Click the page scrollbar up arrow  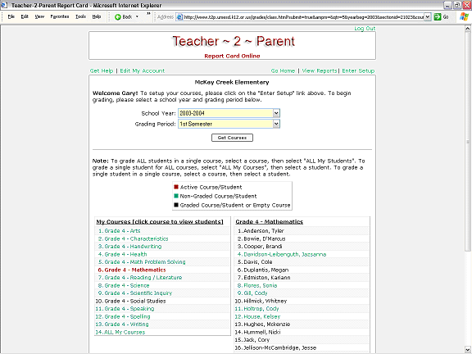[x=467, y=29]
